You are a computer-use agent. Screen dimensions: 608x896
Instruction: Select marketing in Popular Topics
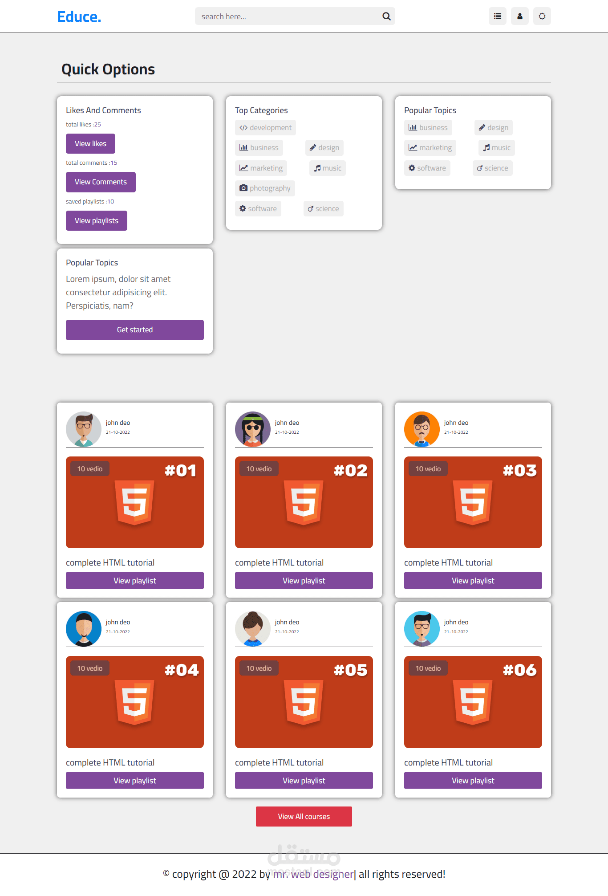(x=430, y=147)
